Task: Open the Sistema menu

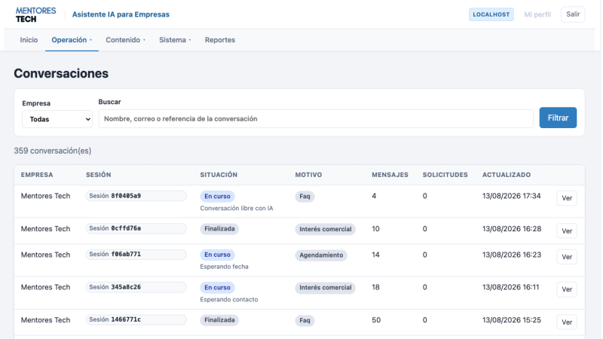Action: [175, 40]
